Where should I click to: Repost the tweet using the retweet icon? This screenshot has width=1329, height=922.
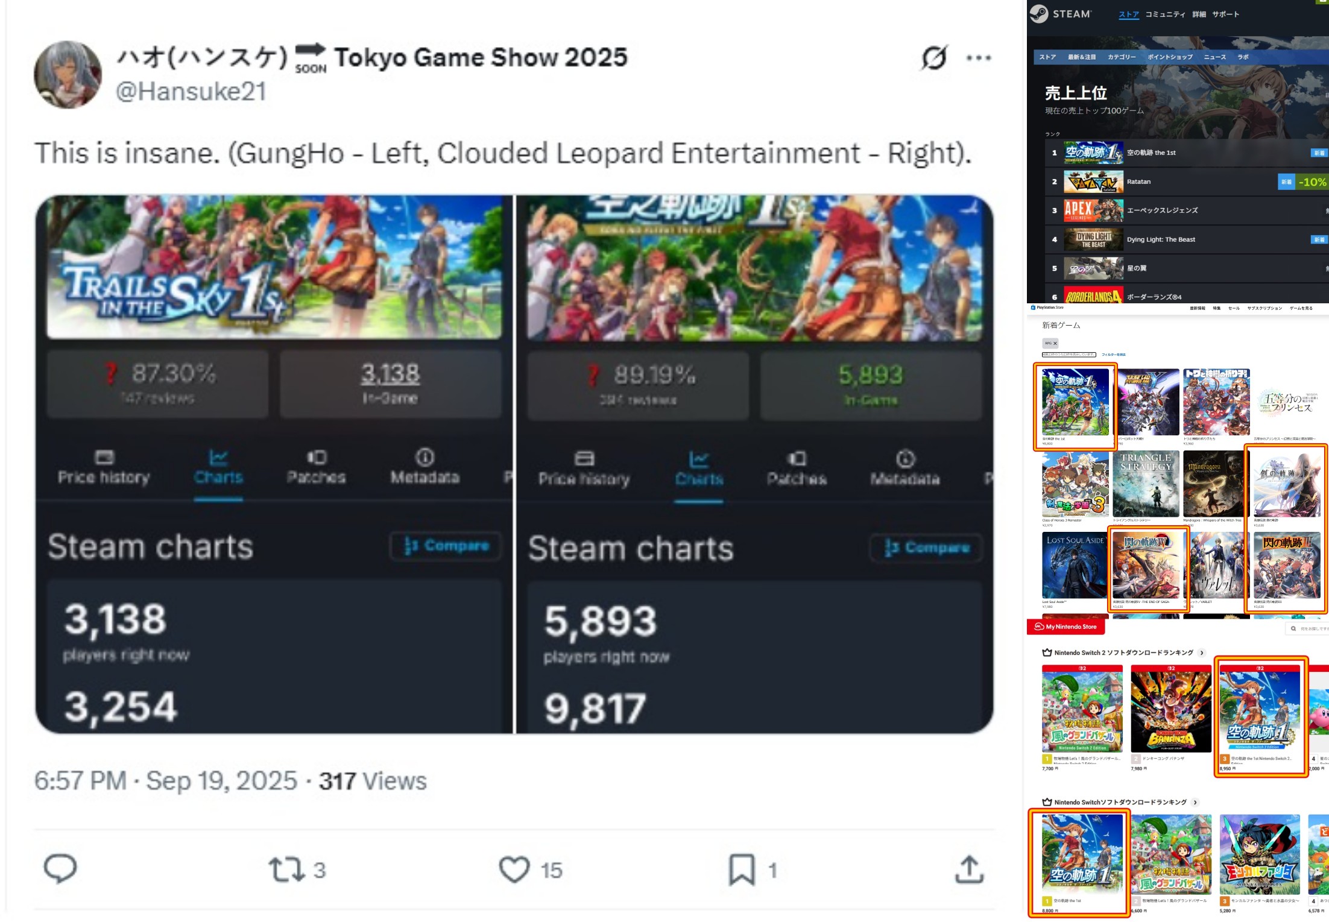[286, 870]
